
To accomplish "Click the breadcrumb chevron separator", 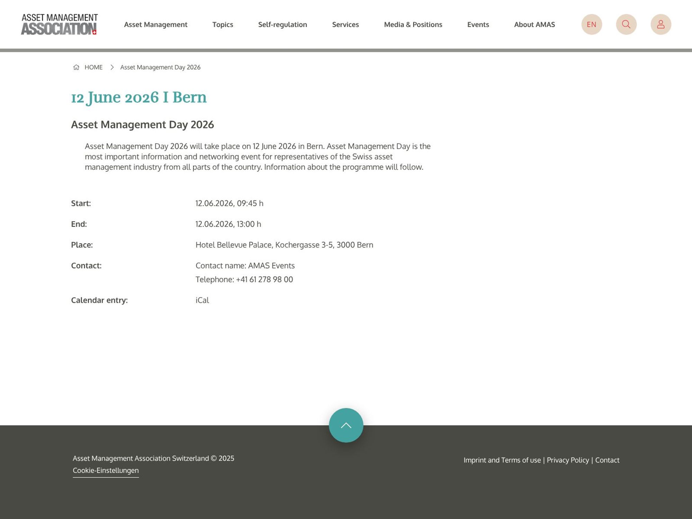I will (x=112, y=67).
